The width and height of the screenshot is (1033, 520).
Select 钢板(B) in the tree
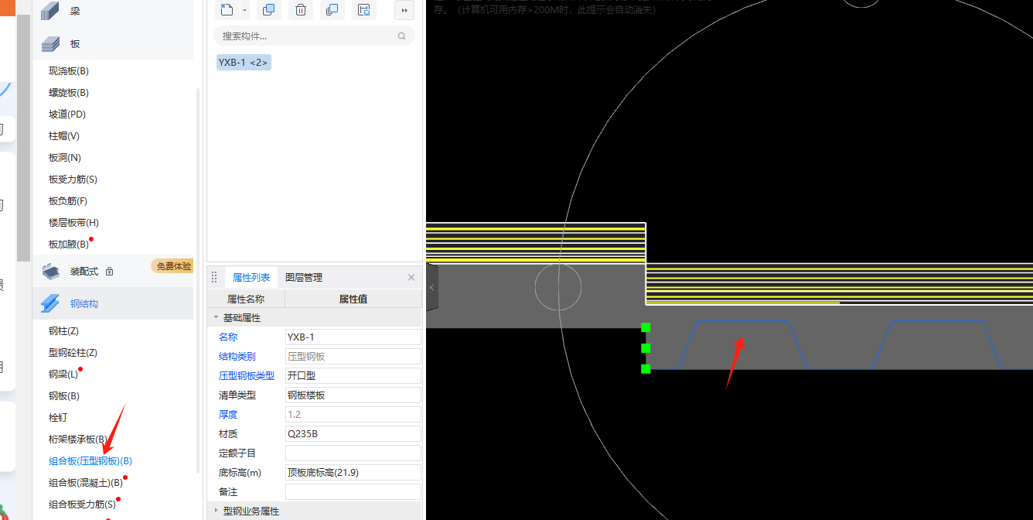pos(64,396)
